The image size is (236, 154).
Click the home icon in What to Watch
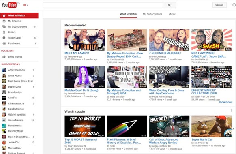click(4, 15)
